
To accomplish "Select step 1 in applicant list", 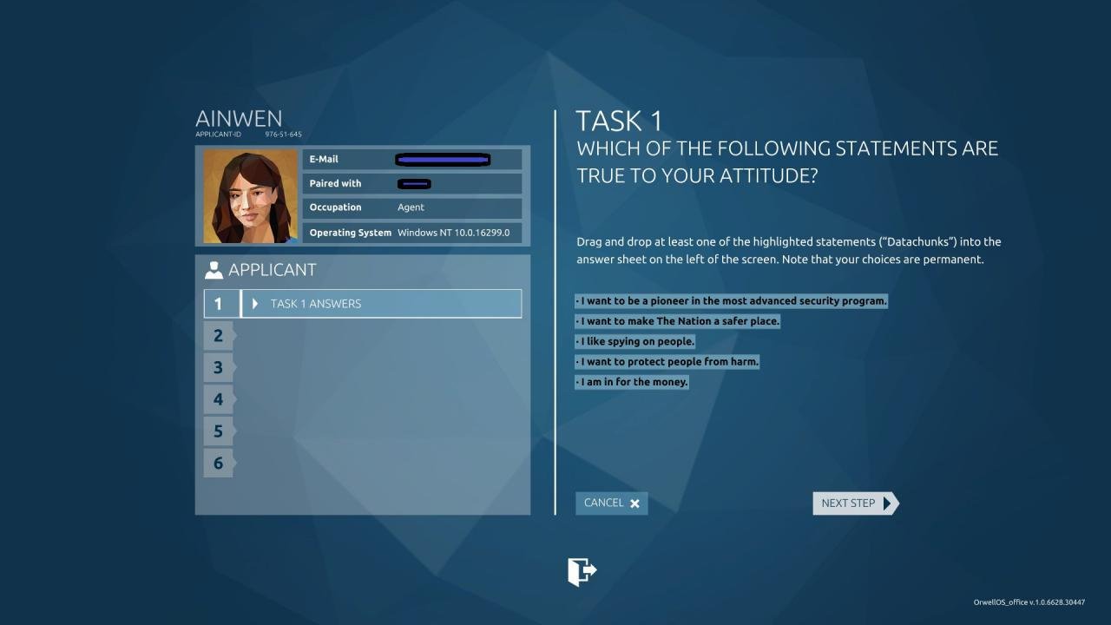I will (x=219, y=304).
